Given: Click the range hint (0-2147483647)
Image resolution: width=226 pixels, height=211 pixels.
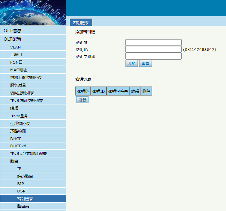Looking at the screenshot, I should [x=200, y=50].
